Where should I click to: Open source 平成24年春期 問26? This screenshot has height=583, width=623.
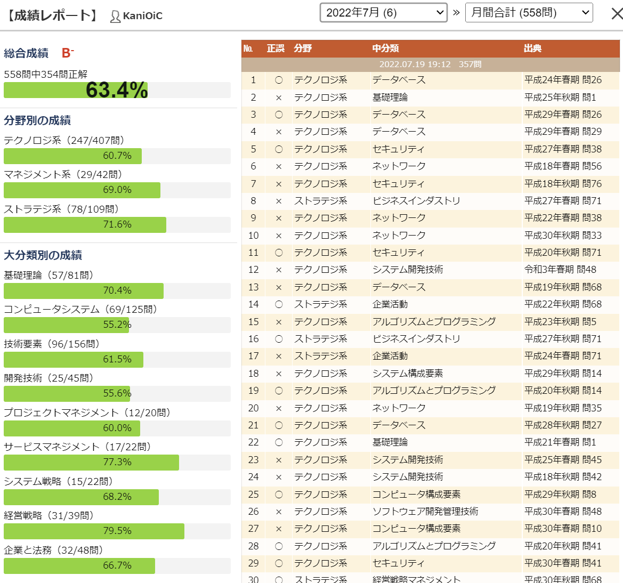pyautogui.click(x=563, y=80)
